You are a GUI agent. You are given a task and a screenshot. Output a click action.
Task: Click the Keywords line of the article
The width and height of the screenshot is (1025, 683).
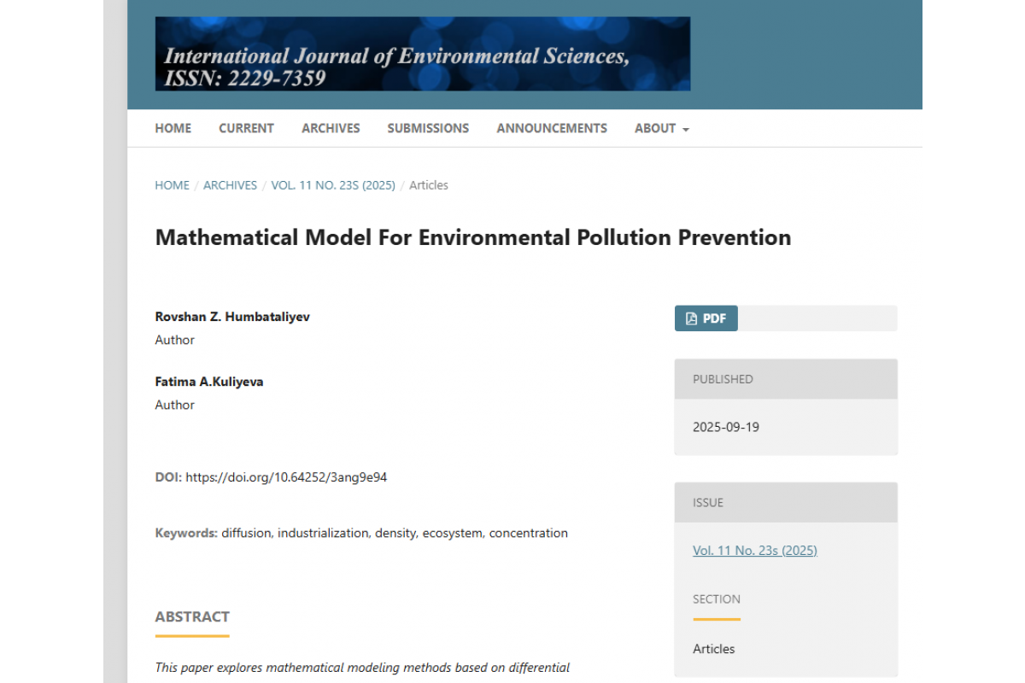361,533
